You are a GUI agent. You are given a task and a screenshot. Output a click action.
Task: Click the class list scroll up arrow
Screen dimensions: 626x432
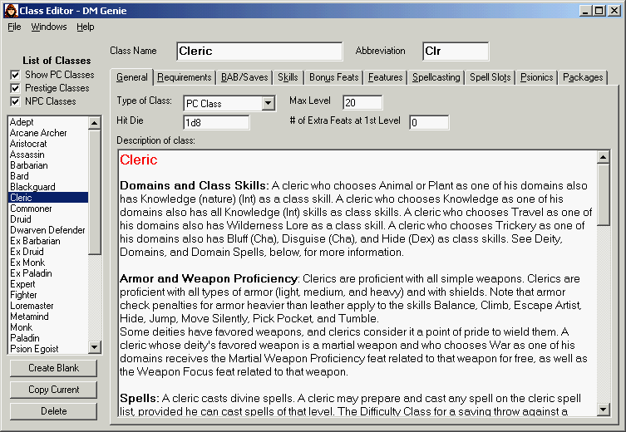[94, 123]
